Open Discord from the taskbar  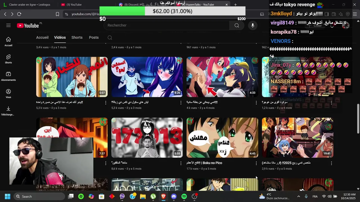point(174,196)
